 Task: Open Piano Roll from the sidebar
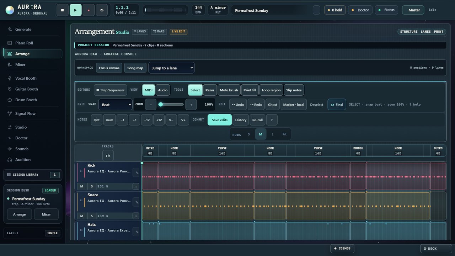pyautogui.click(x=33, y=43)
